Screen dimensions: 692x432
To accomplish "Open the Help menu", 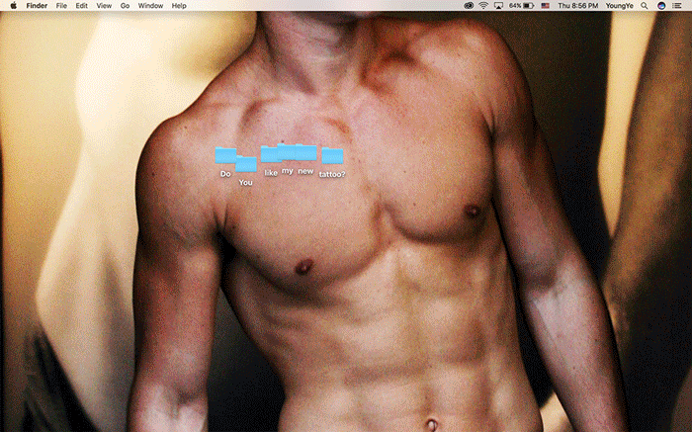I will point(179,6).
